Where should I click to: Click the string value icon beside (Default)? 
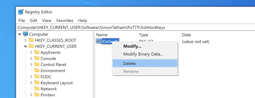[98, 41]
